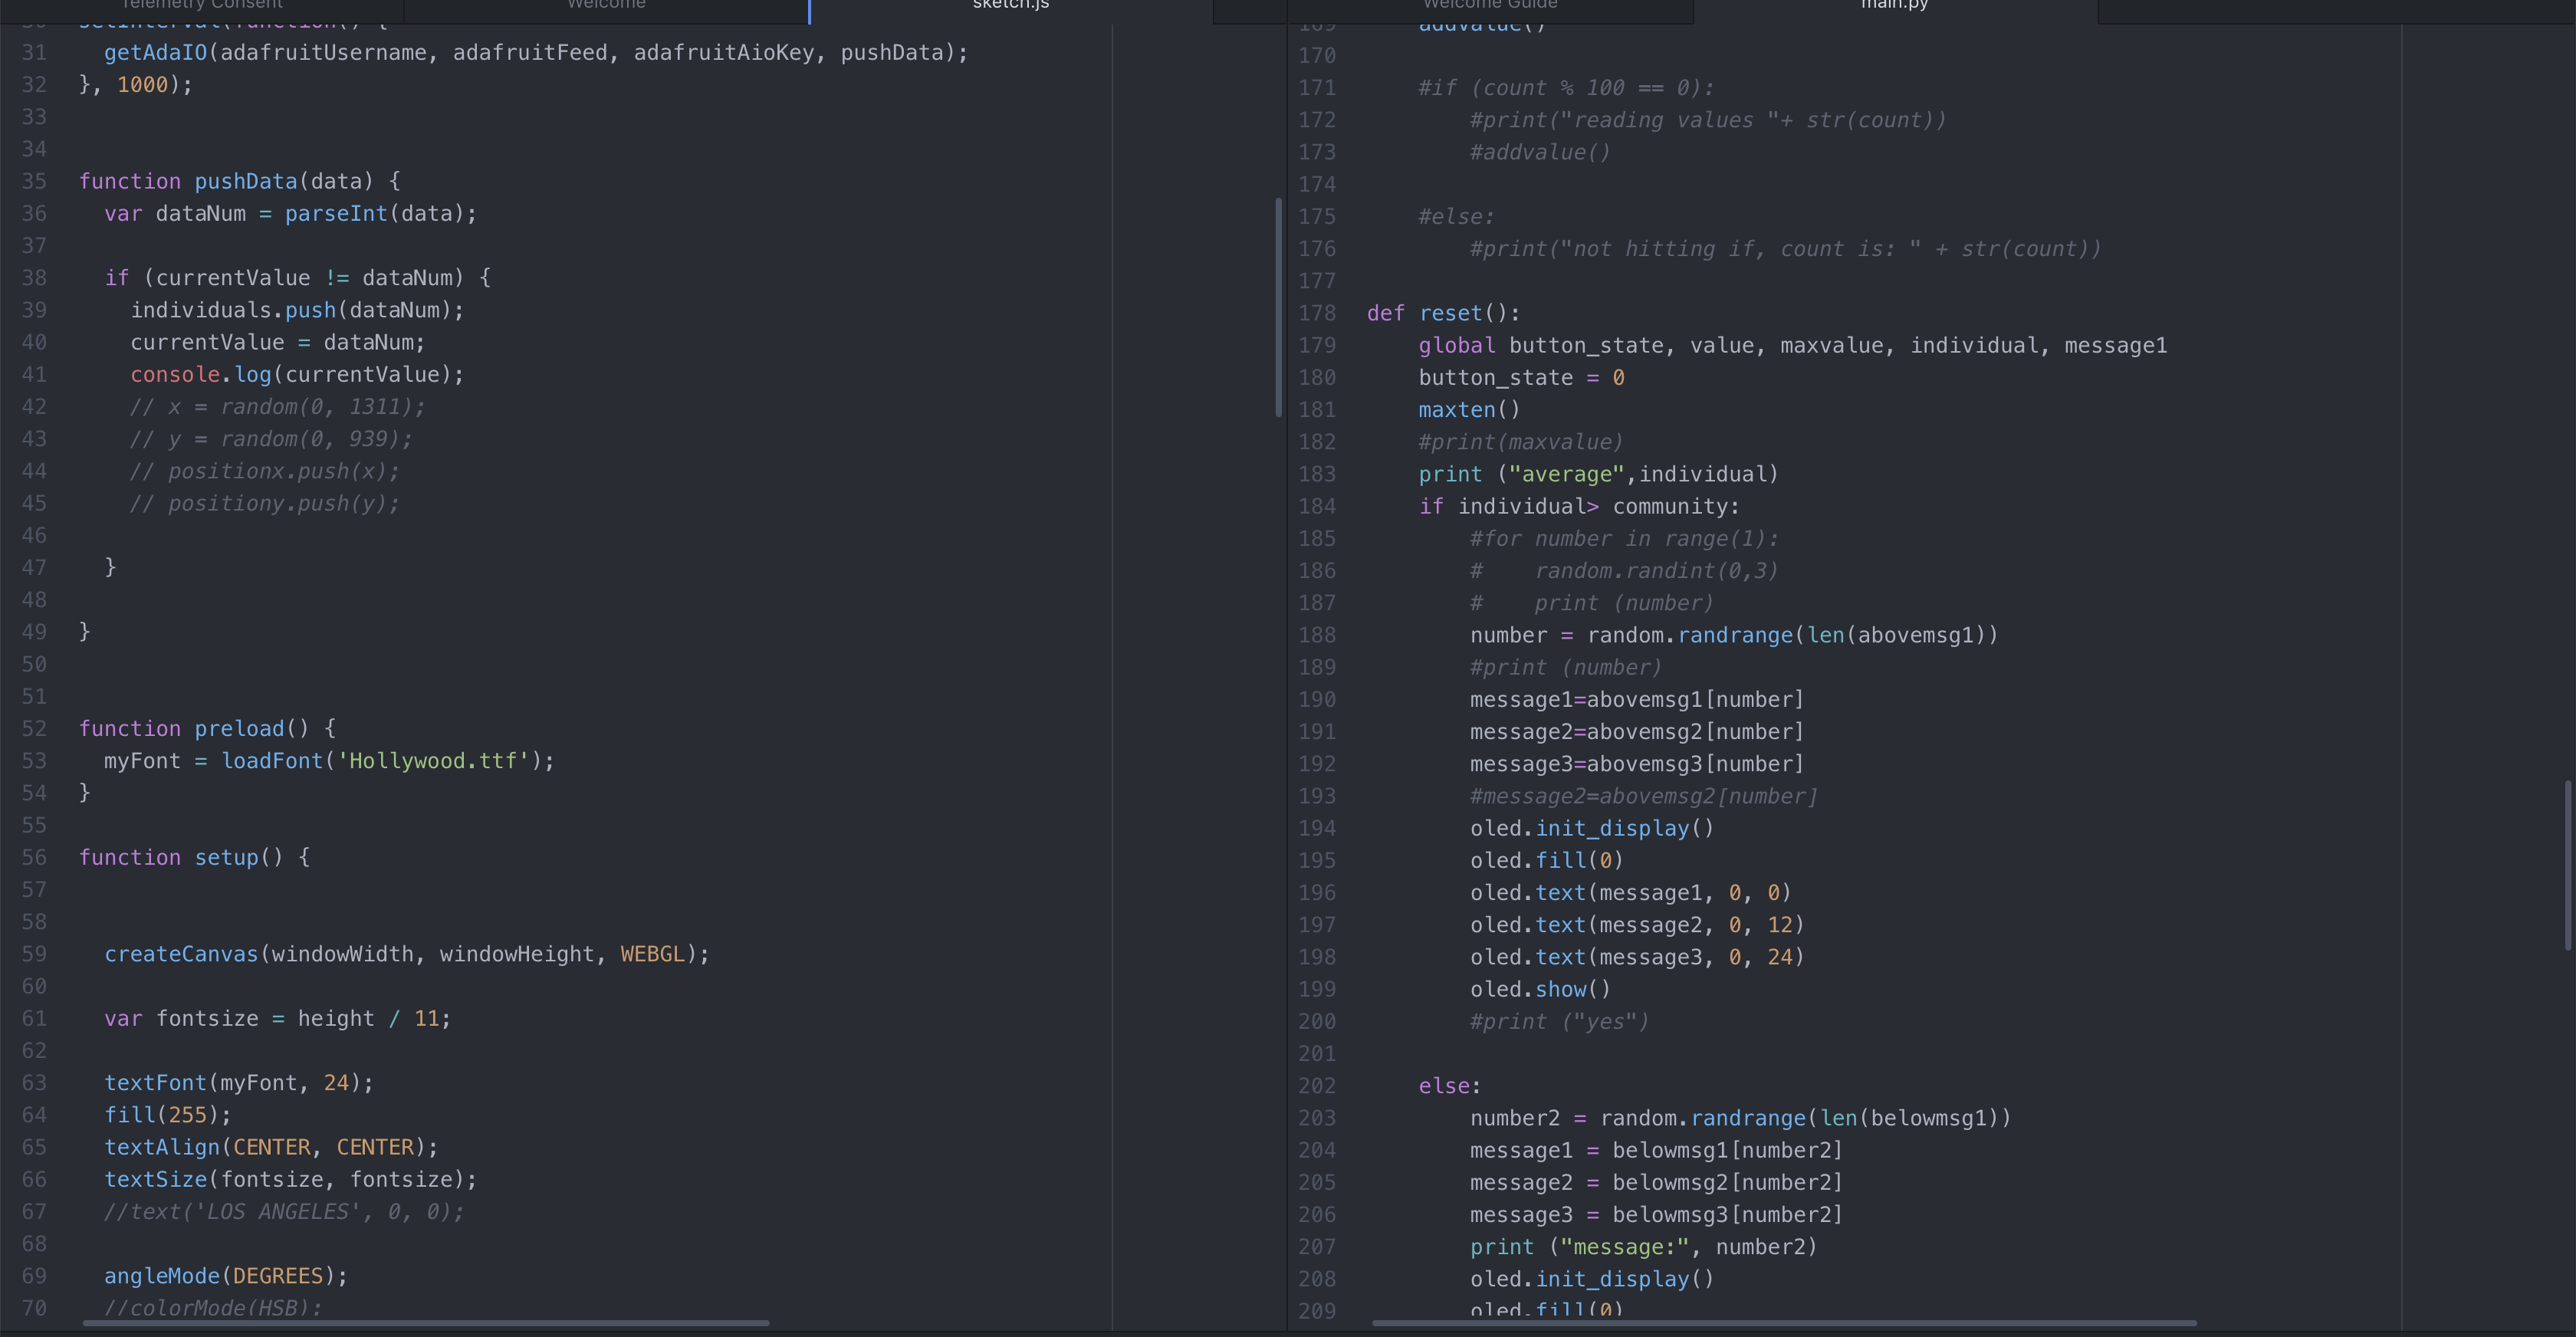2576x1337 pixels.
Task: Open the Welcome tab in left pane
Action: pyautogui.click(x=606, y=6)
